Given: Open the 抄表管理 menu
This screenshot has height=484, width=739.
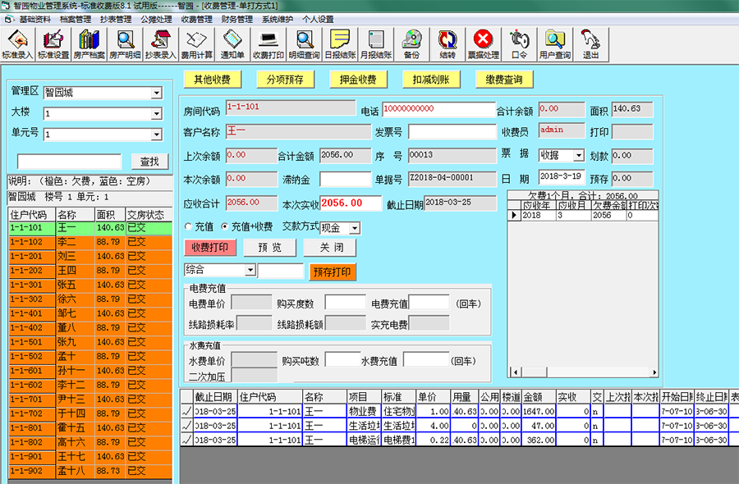Looking at the screenshot, I should click(116, 20).
